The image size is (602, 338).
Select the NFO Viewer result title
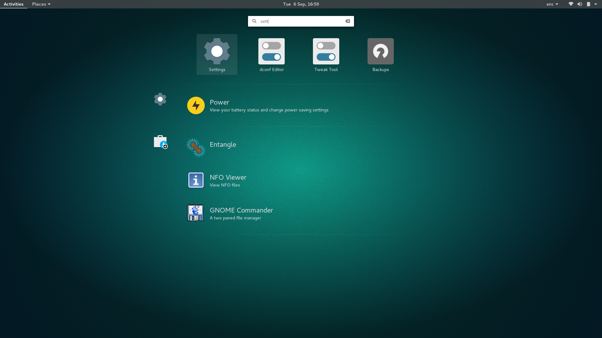pyautogui.click(x=228, y=177)
